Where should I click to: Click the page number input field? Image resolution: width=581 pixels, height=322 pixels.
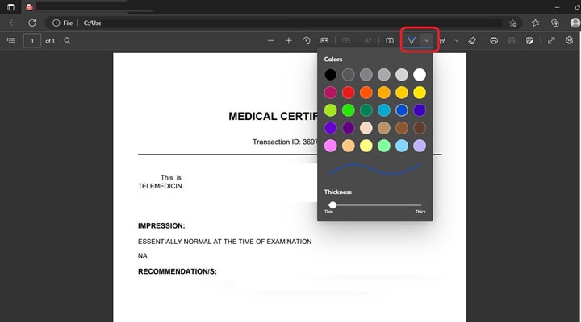tap(32, 41)
